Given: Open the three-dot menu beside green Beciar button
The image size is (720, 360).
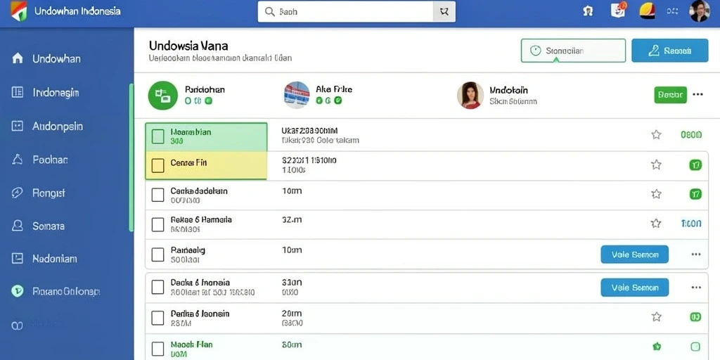Looking at the screenshot, I should tap(697, 95).
